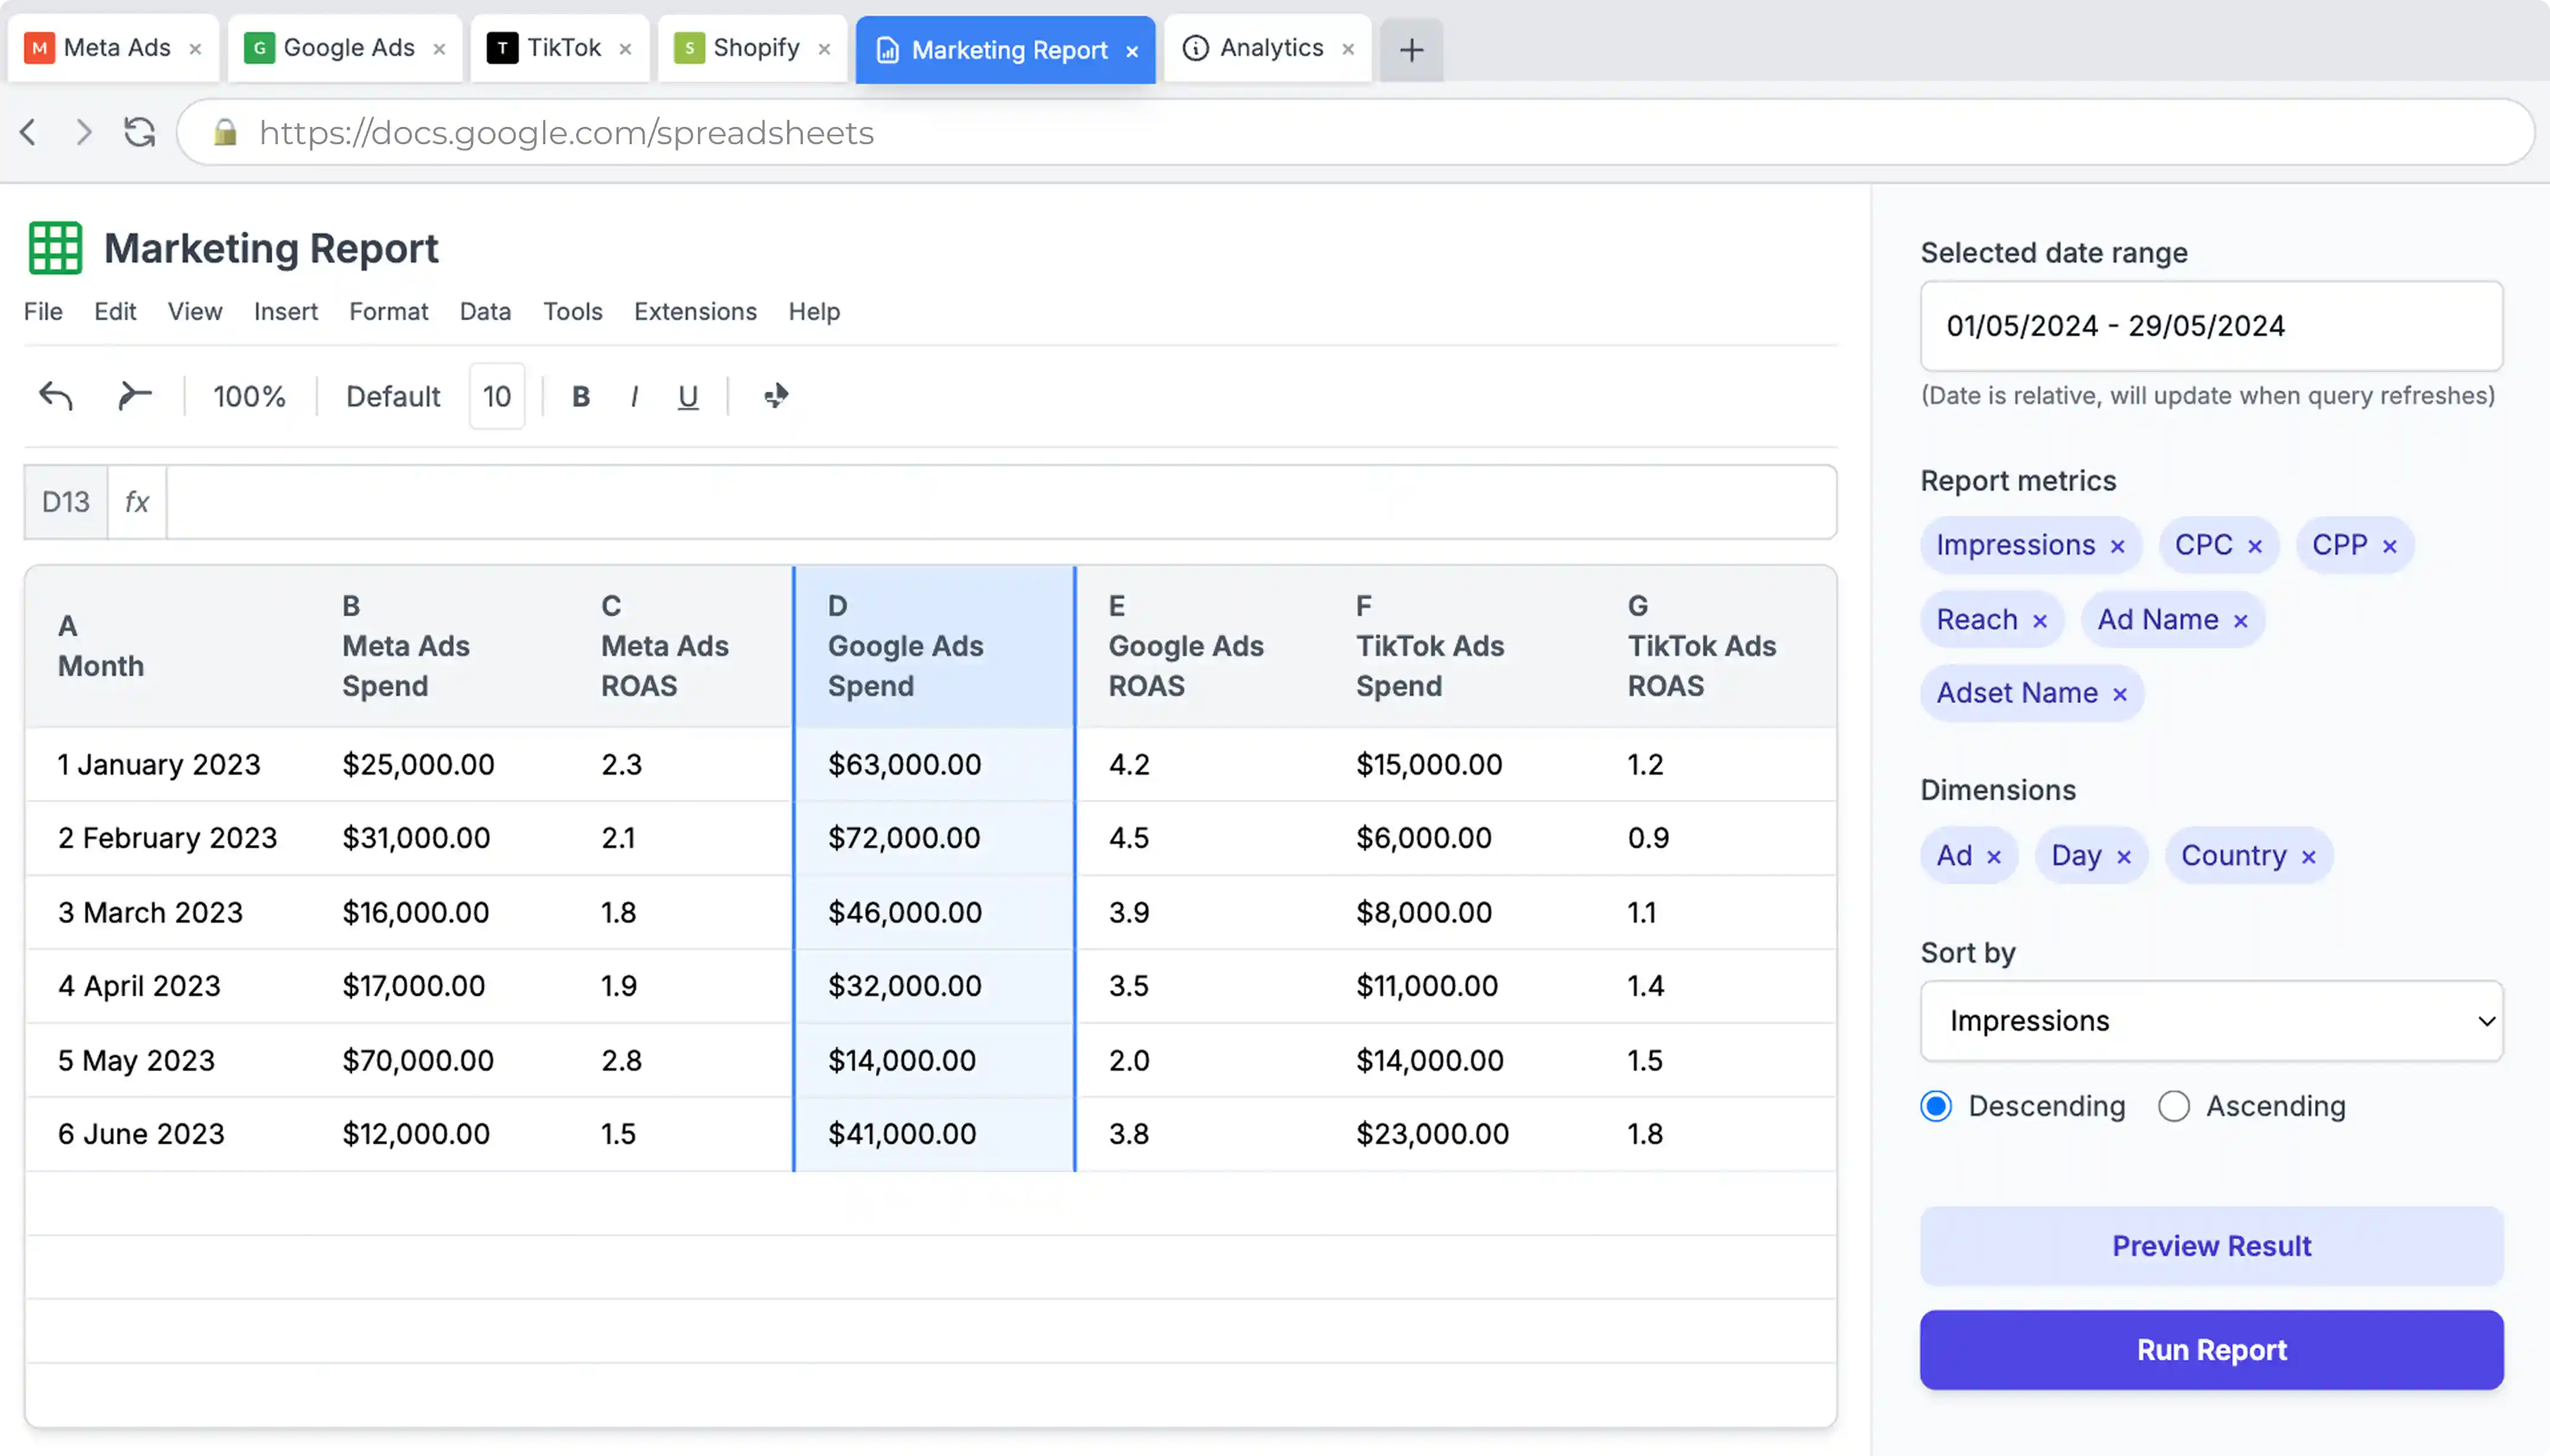This screenshot has height=1456, width=2550.
Task: Open the Format menu
Action: (389, 312)
